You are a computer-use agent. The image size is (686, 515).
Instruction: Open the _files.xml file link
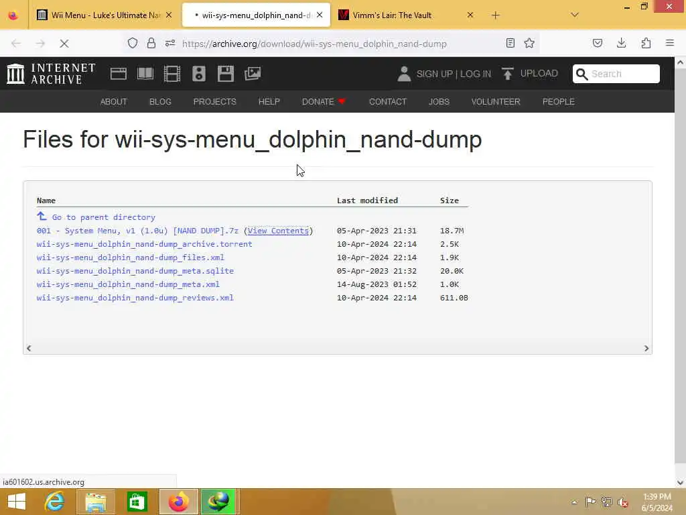click(x=131, y=257)
